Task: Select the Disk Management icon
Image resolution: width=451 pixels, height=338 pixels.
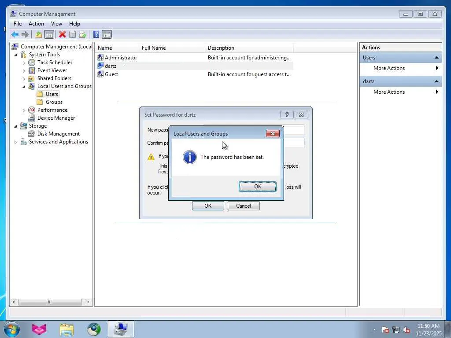Action: 32,134
